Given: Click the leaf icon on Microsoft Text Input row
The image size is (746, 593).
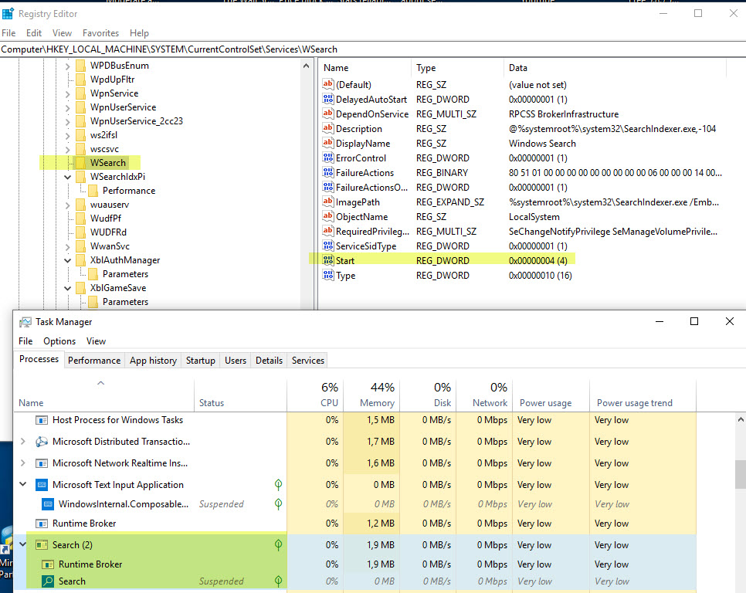Looking at the screenshot, I should (278, 485).
